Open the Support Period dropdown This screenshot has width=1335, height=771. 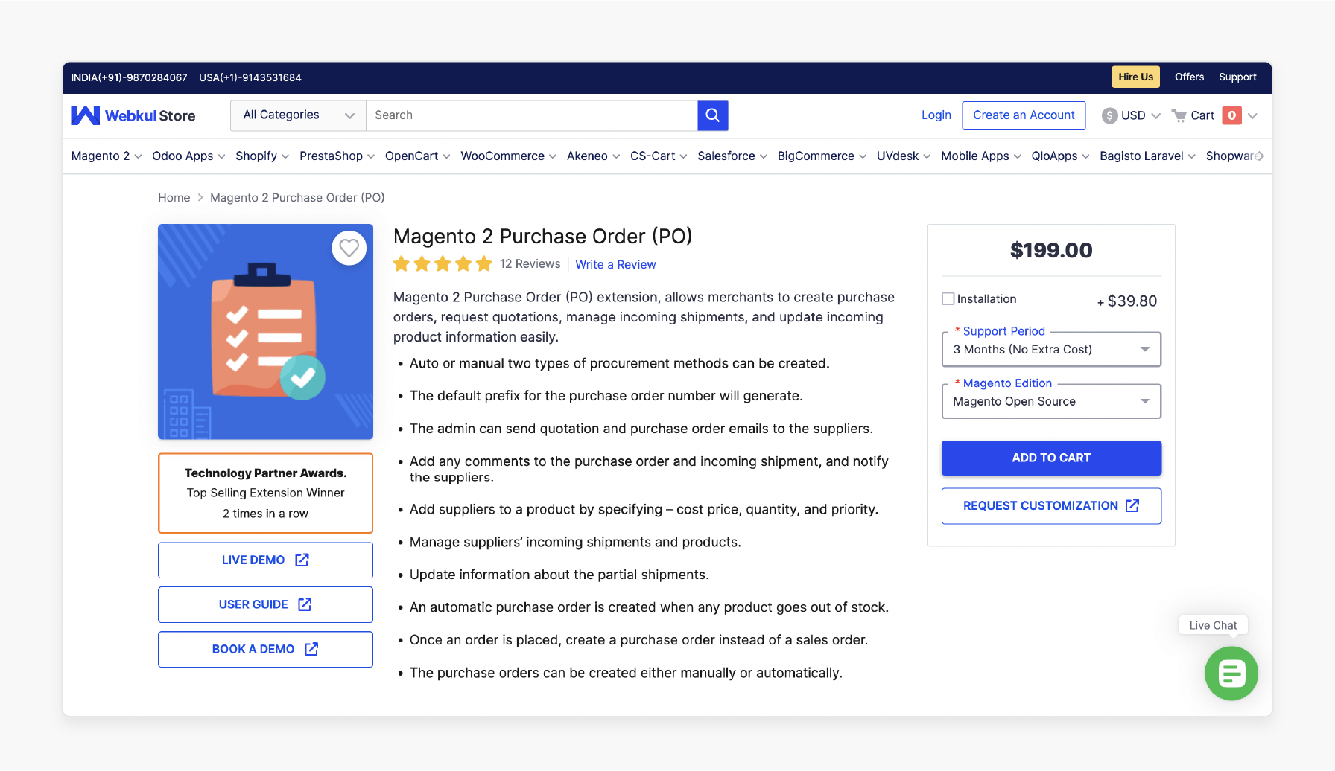pos(1051,350)
